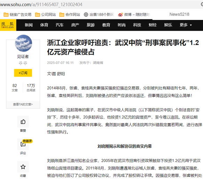Viewport: 203px width, 179px height.
Task: Click the Sohu logo
Action: [8, 25]
